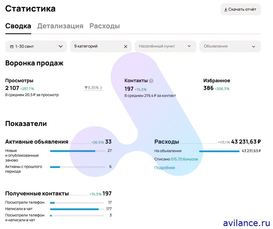Click the Показатели heading

pyautogui.click(x=26, y=124)
